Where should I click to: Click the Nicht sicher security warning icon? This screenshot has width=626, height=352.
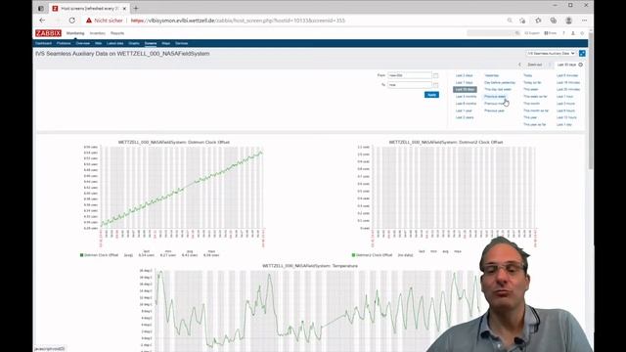[x=89, y=21]
